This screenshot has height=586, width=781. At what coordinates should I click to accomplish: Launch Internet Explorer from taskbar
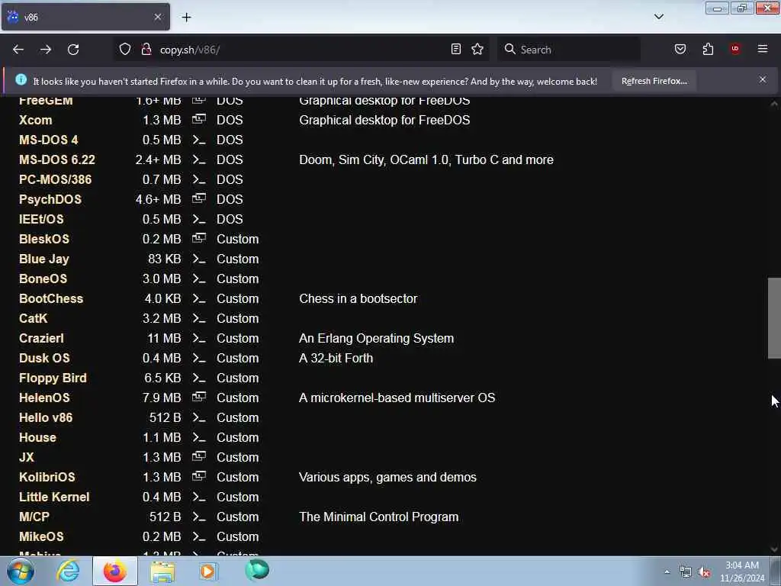point(68,571)
